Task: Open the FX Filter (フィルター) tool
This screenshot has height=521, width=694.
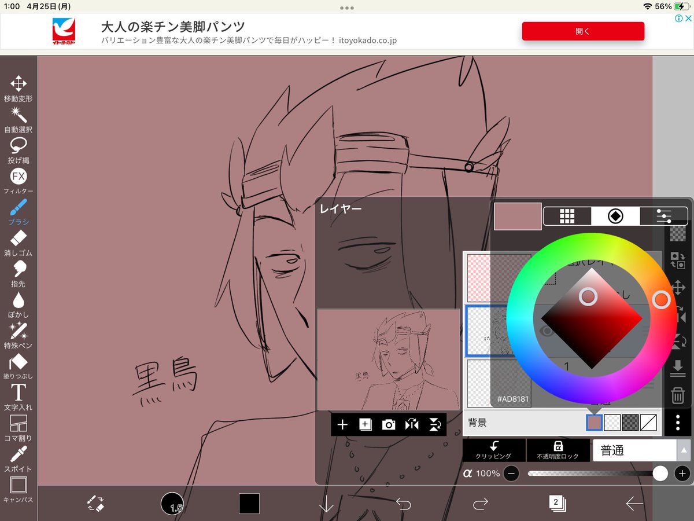Action: [19, 181]
